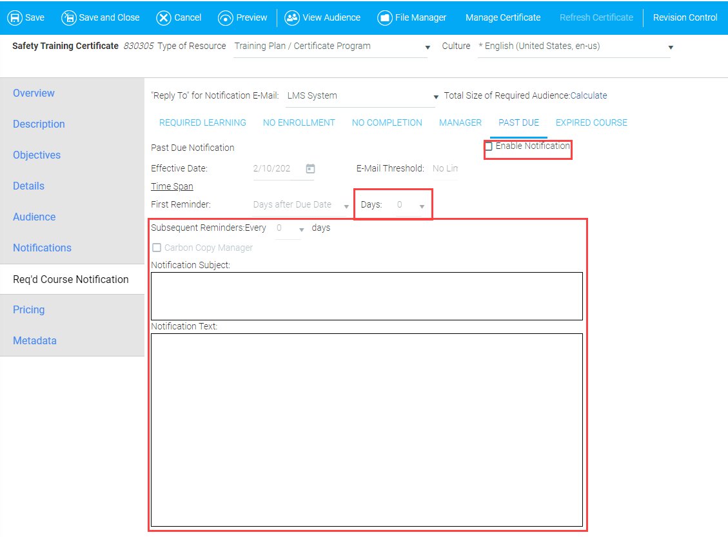Click the Save icon in toolbar
Image resolution: width=728 pixels, height=537 pixels.
tap(14, 17)
